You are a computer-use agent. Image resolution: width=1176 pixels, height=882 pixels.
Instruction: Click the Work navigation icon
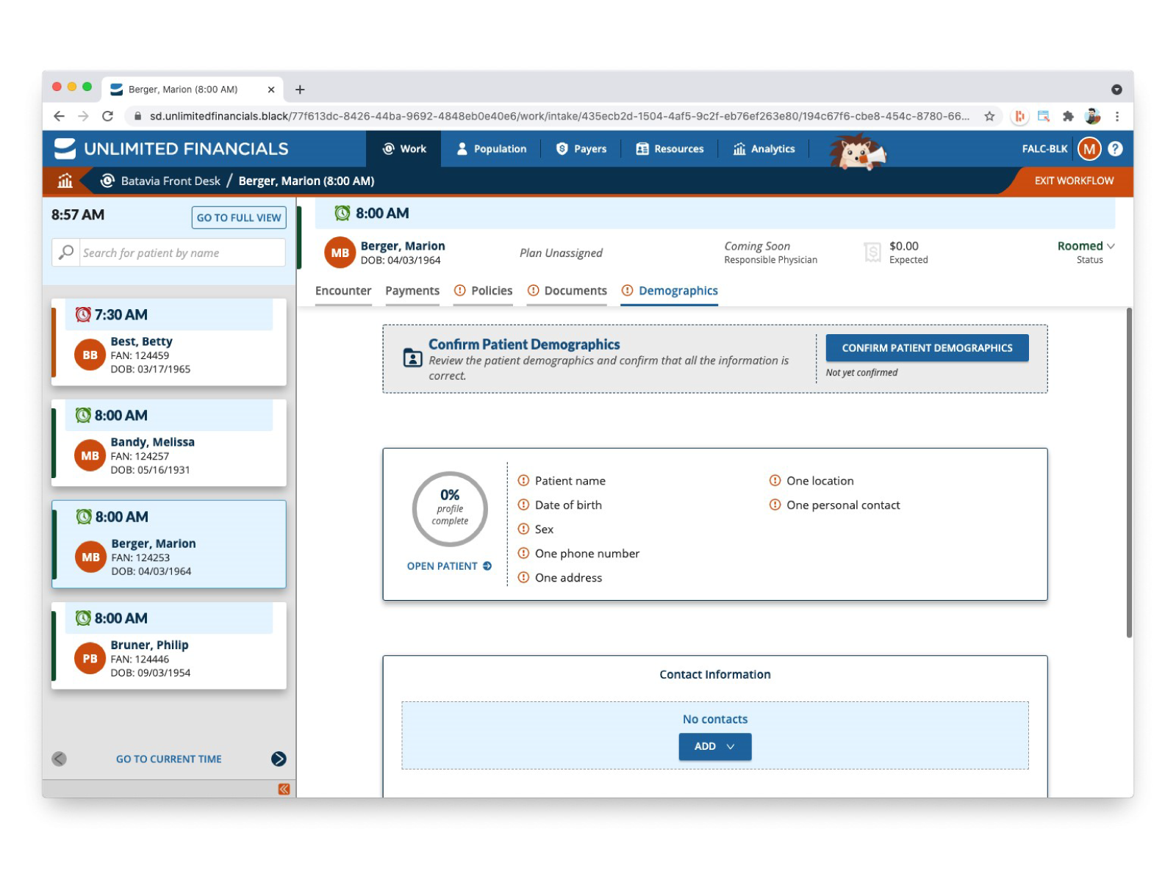tap(390, 149)
